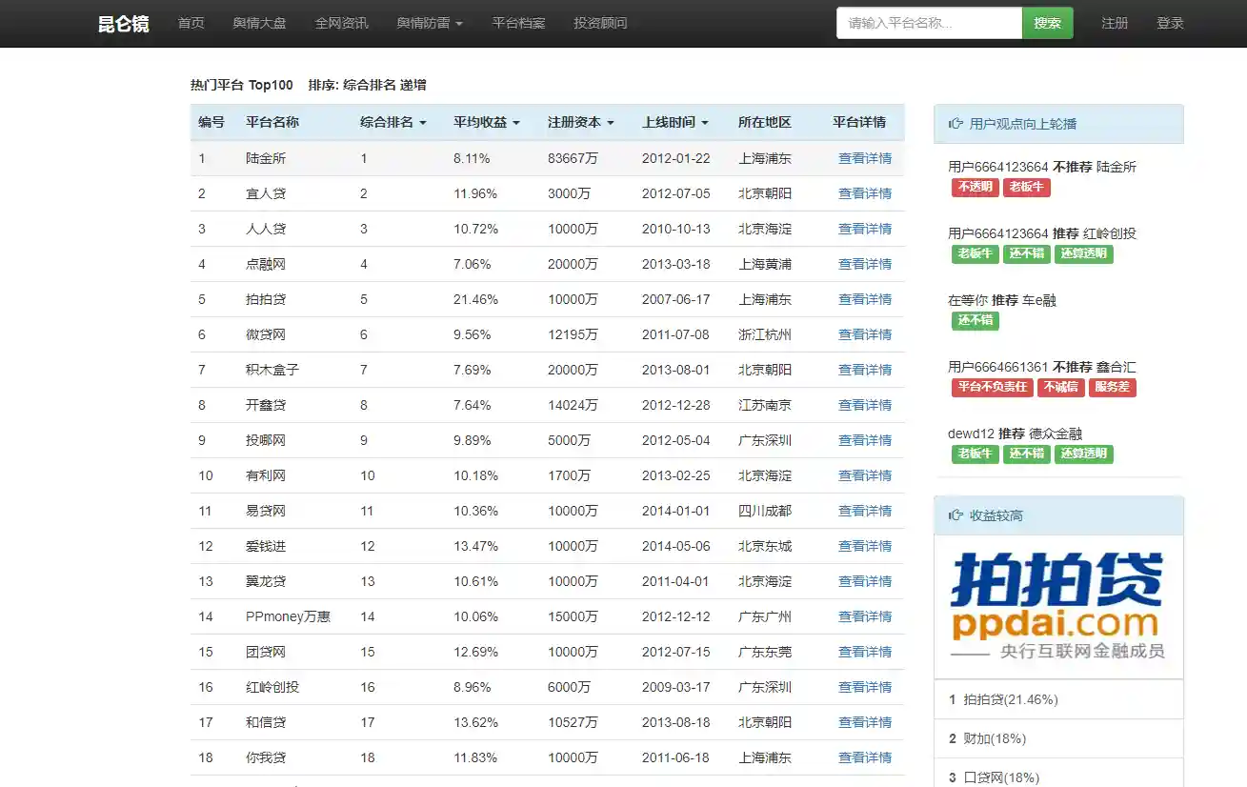This screenshot has height=787, width=1247.
Task: Sort by 注册资本 column header
Action: tap(580, 122)
